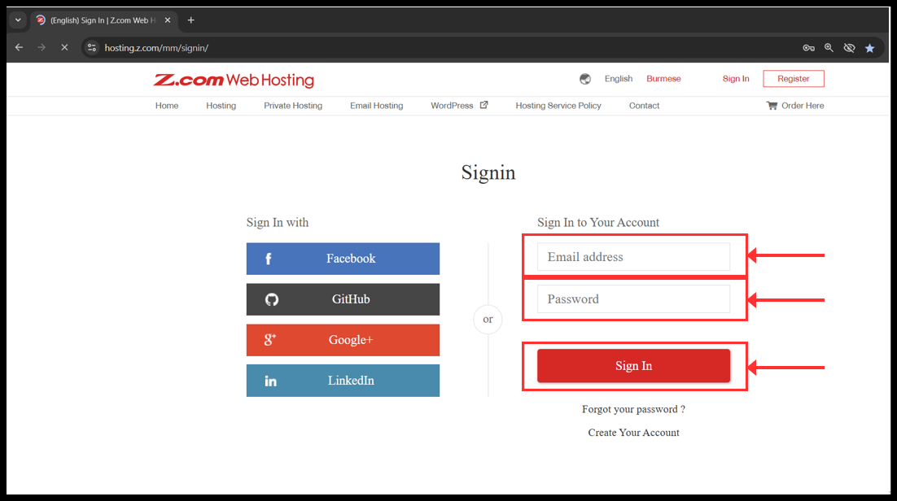Image resolution: width=897 pixels, height=501 pixels.
Task: Open the tab search dropdown arrow
Action: tap(18, 20)
